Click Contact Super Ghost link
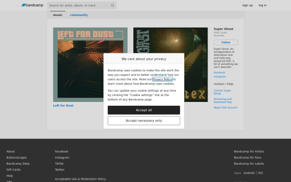 [x=222, y=92]
